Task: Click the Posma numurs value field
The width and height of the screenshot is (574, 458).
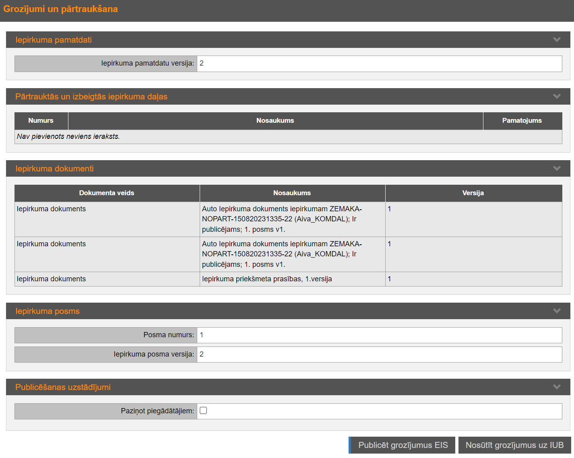Action: click(x=379, y=335)
